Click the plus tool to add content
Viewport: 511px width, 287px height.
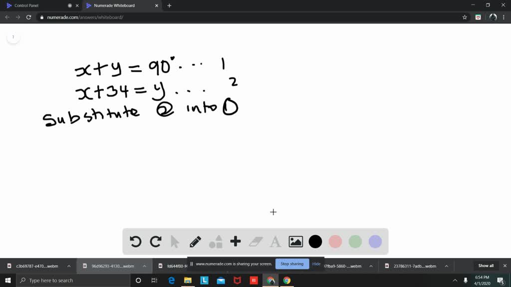tap(235, 242)
